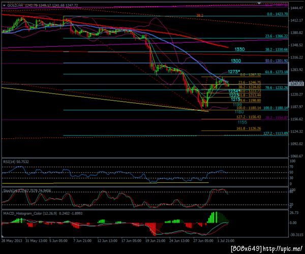This screenshot has height=254, width=305.
Task: Select the Fibonacci label 127.2 - 1113.89
Action: [276, 133]
